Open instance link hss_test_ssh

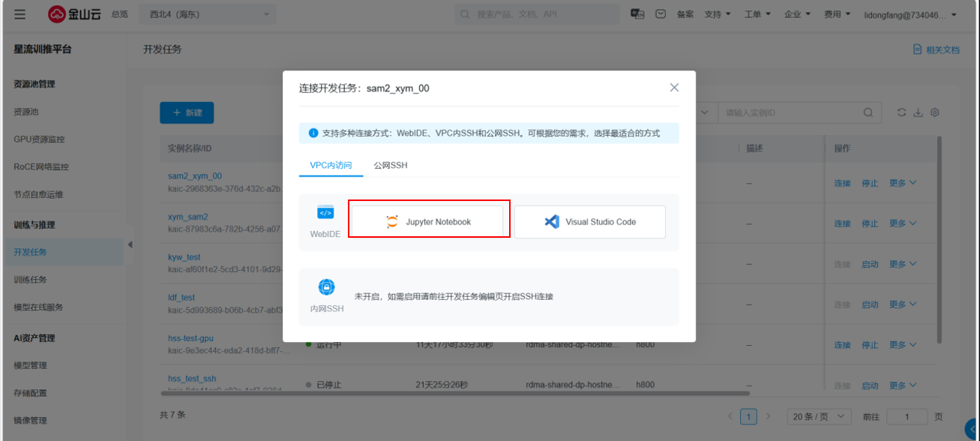coord(192,379)
